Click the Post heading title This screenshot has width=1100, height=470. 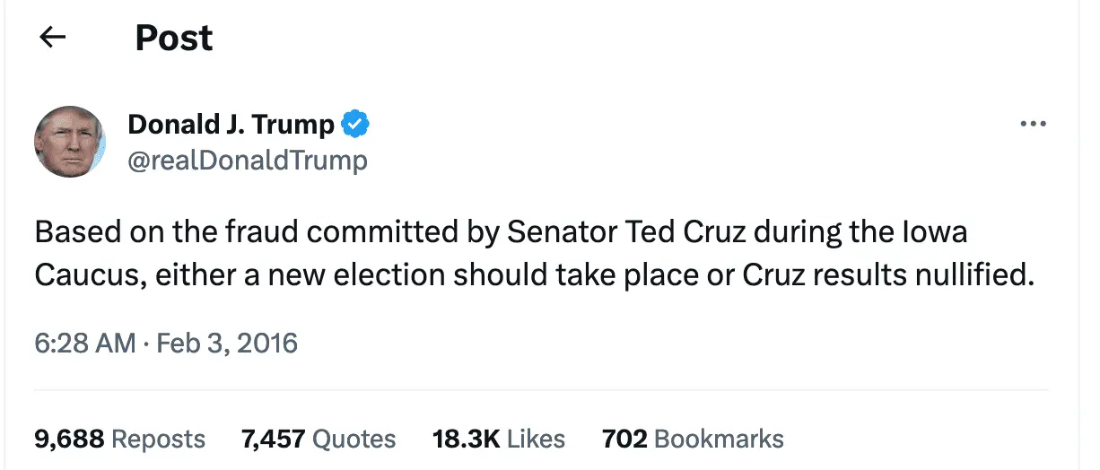pyautogui.click(x=174, y=38)
